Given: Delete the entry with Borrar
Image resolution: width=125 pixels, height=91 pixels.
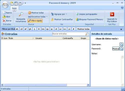Looking at the screenshot, I should tap(7, 21).
